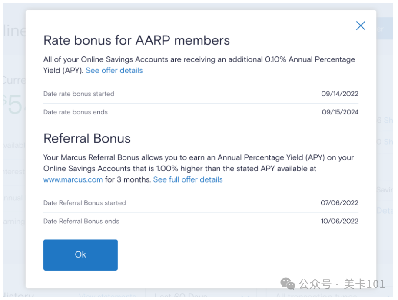Viewport: 398px width, 300px height.
Task: Click the 10/06/2022 date value
Action: click(340, 221)
